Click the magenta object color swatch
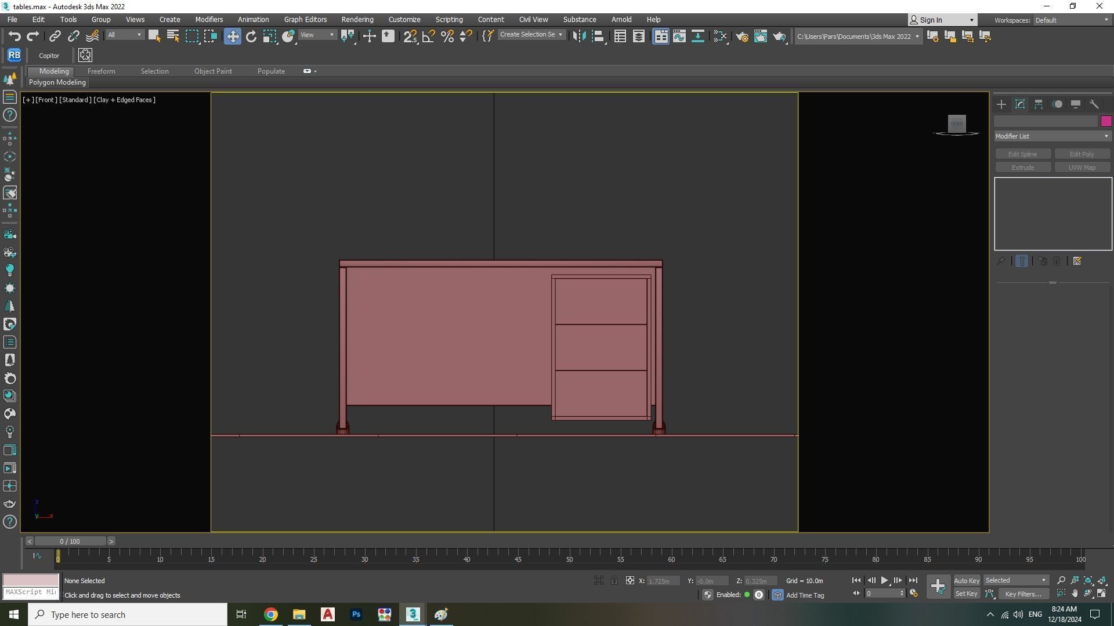Image resolution: width=1114 pixels, height=626 pixels. [1106, 121]
